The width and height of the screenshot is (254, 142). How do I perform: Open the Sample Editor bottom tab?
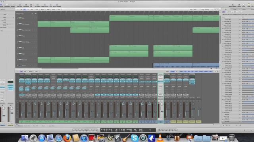click(x=27, y=126)
